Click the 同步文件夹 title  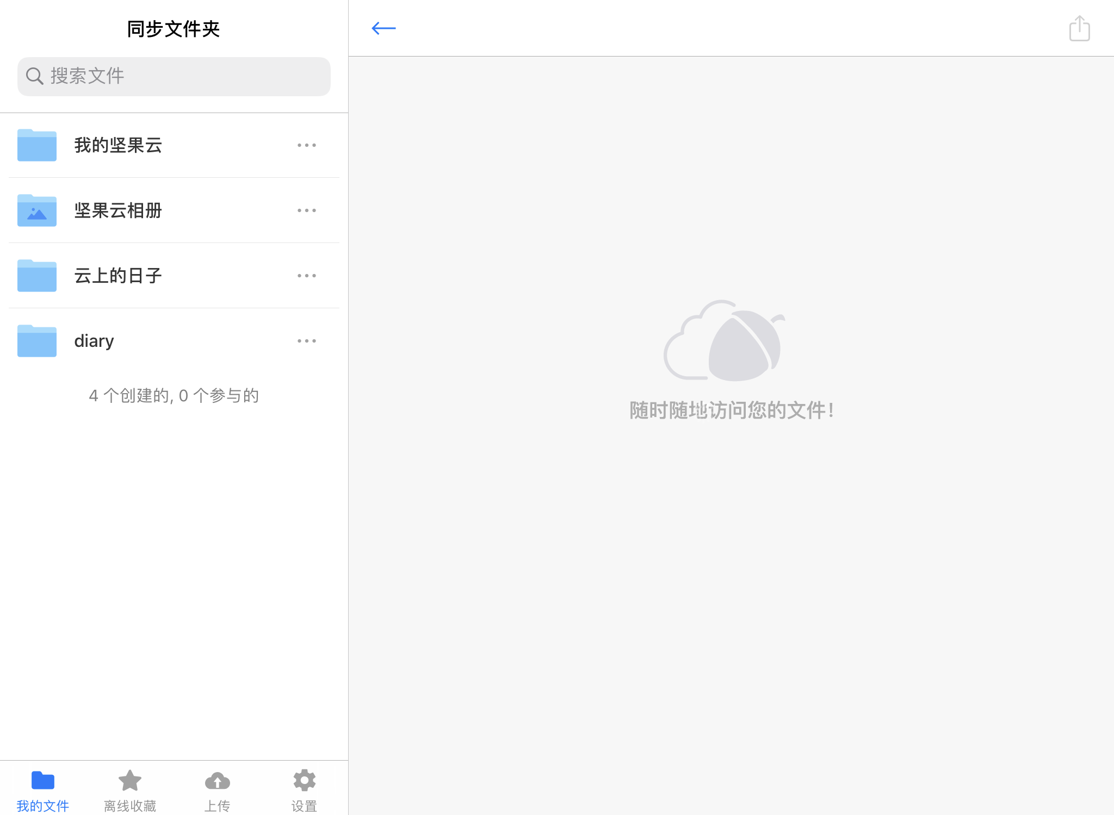pos(174,29)
